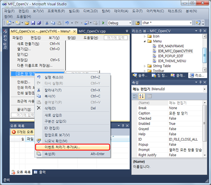Open the document tab list dropdown

pos(127,31)
